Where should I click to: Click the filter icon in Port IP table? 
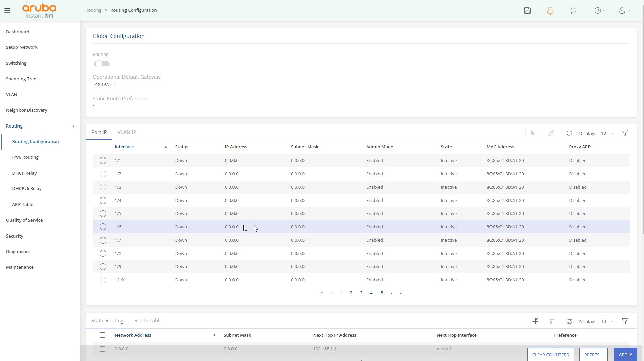624,133
